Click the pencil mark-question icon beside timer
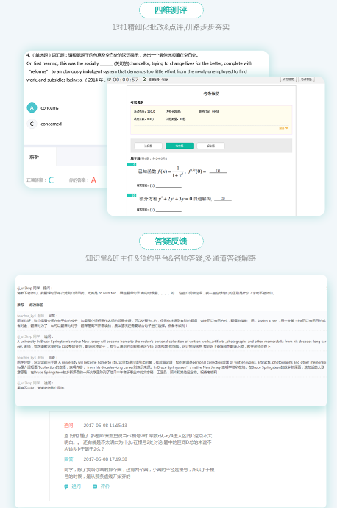Viewport: 337px width, 508px height. coord(145,79)
